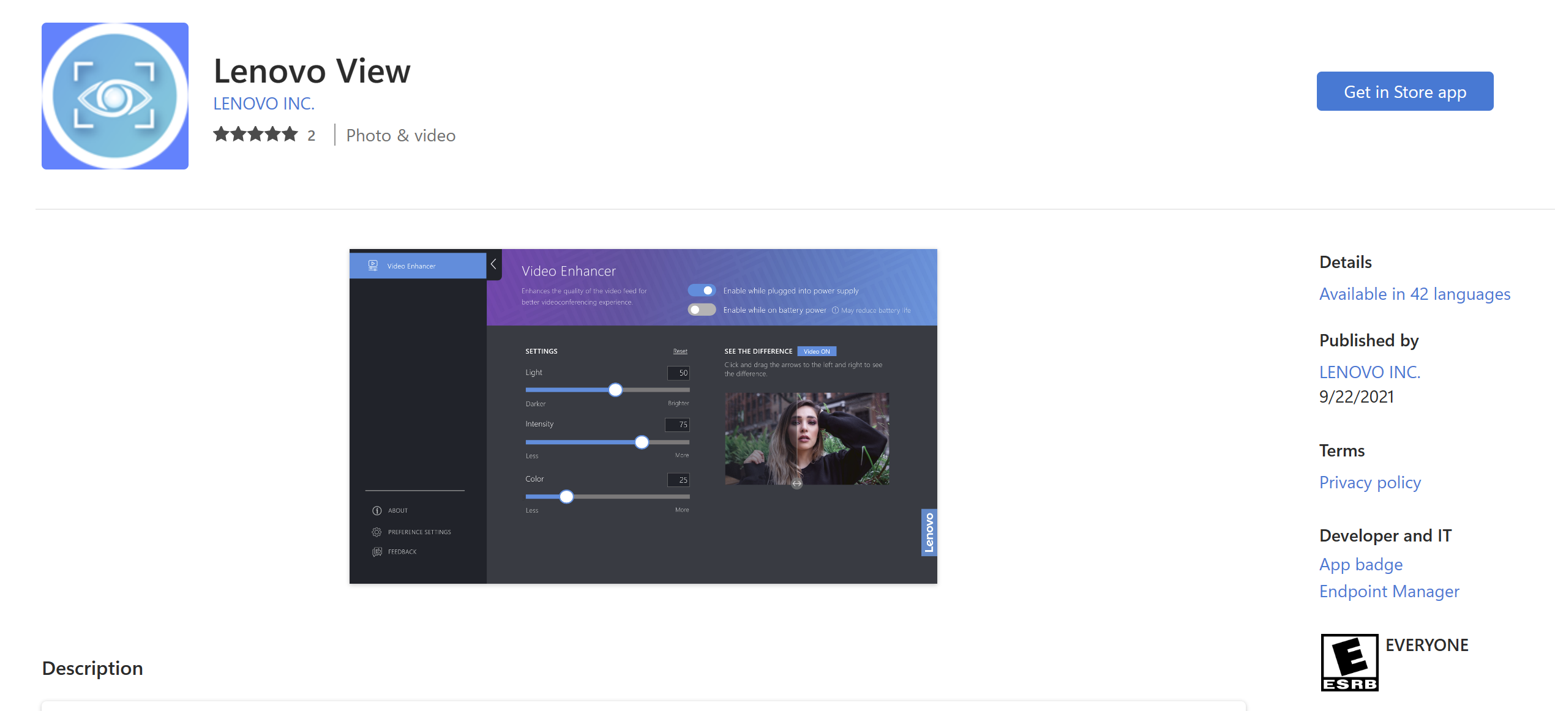The width and height of the screenshot is (1555, 711).
Task: Click the FEEDBACK label in the sidebar
Action: (x=402, y=551)
